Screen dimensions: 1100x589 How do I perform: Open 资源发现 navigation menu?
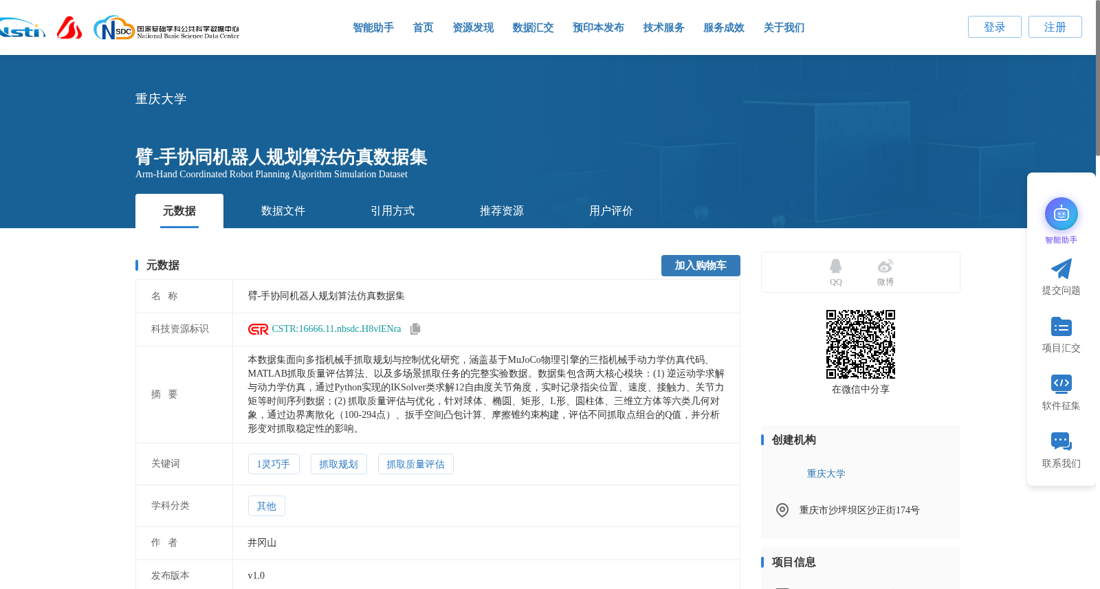coord(473,27)
